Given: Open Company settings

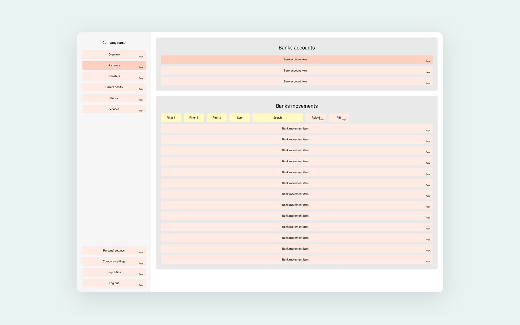Looking at the screenshot, I should coord(114,262).
